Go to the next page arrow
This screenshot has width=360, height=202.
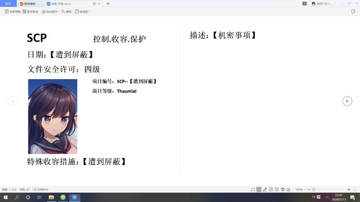(x=347, y=101)
